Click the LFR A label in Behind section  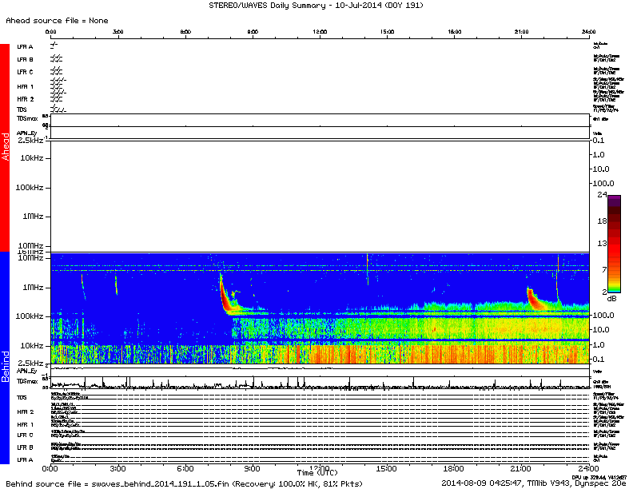coord(25,460)
